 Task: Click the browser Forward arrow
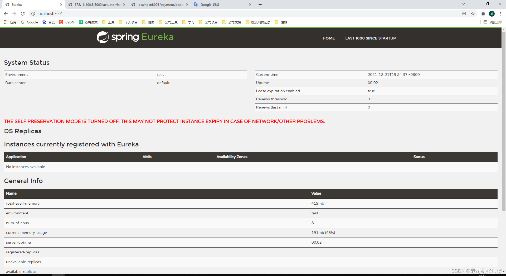tap(14, 14)
